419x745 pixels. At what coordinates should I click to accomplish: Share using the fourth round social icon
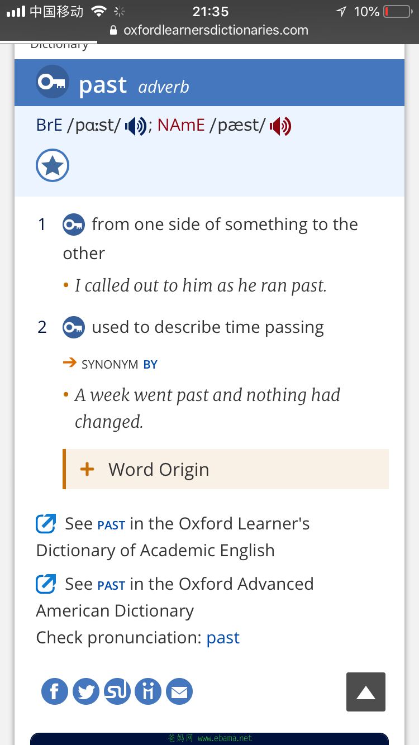(x=148, y=691)
